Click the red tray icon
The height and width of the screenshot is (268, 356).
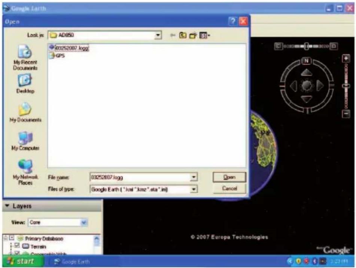point(306,262)
